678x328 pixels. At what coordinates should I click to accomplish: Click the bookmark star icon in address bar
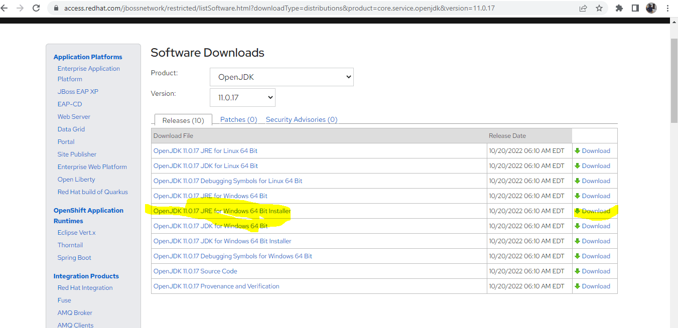click(x=599, y=8)
